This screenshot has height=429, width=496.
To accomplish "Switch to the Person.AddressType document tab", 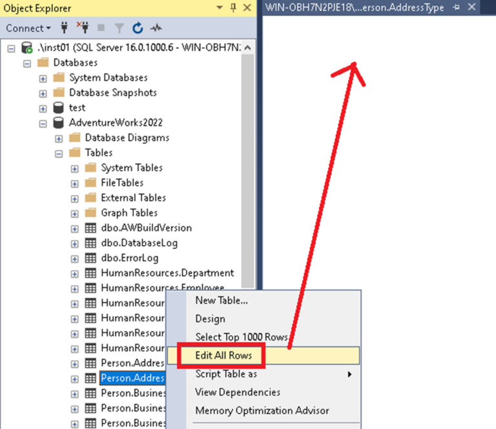I will pos(355,7).
